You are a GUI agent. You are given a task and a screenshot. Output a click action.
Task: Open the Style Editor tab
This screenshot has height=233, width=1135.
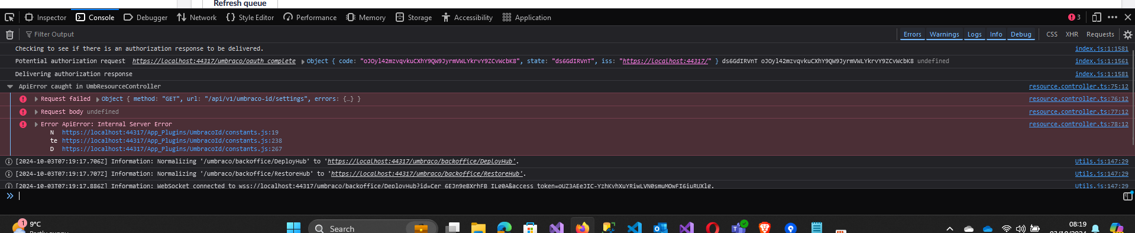pyautogui.click(x=250, y=17)
